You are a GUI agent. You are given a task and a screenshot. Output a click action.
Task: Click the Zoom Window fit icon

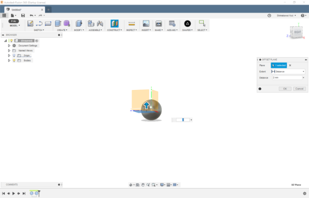[x=154, y=185]
